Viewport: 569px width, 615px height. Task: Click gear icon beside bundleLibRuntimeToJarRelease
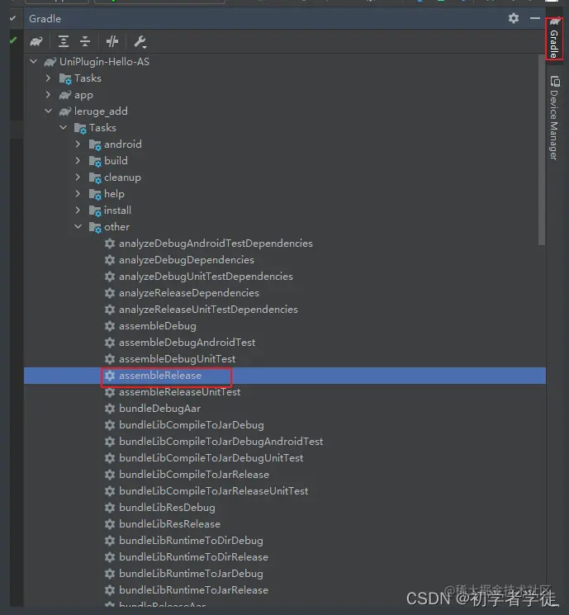point(110,590)
